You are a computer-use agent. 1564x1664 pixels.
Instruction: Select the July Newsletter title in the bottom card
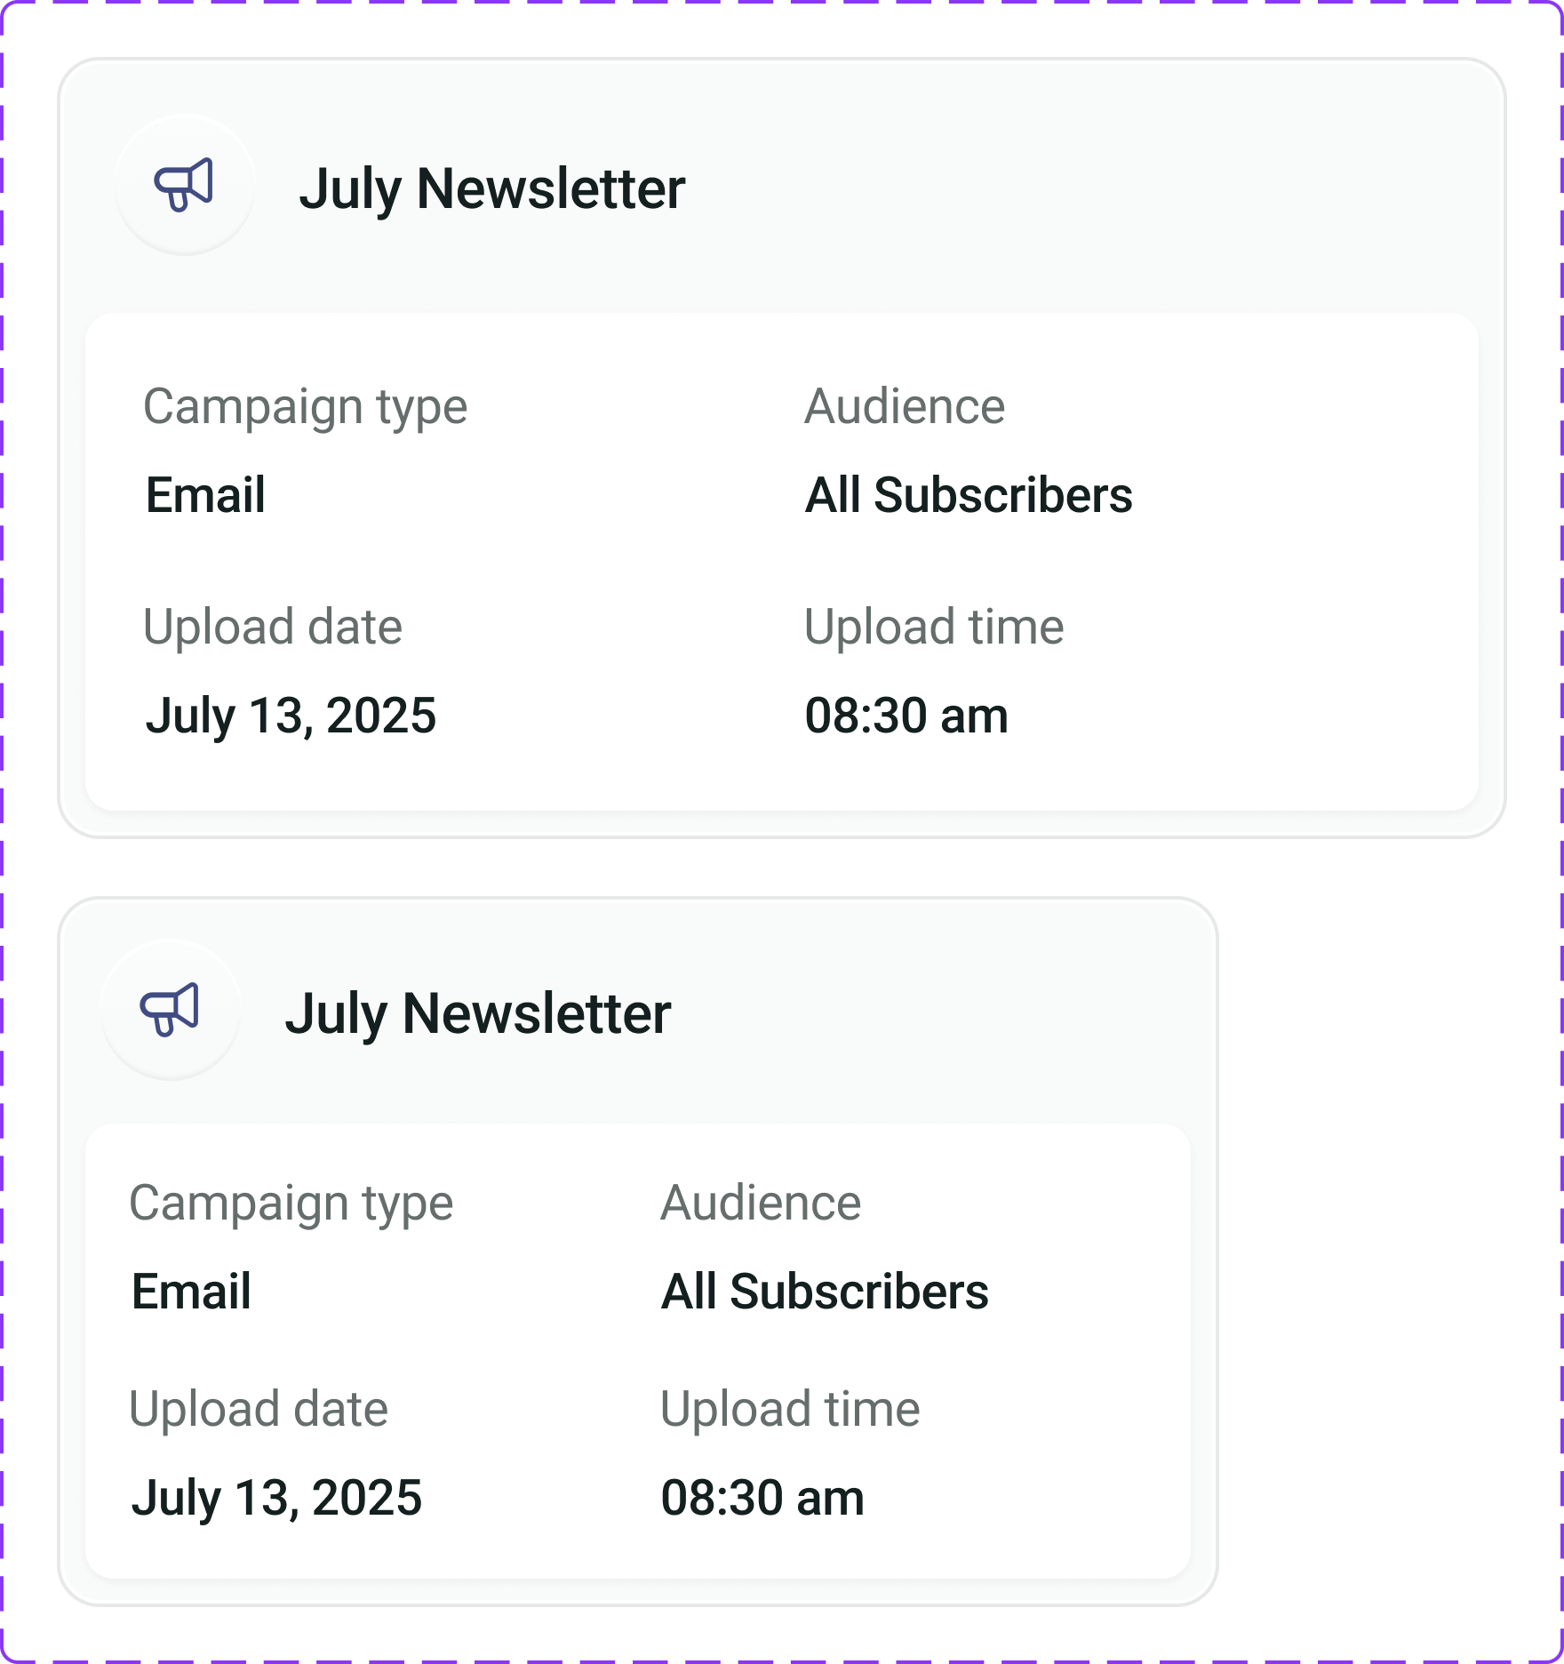point(477,1014)
